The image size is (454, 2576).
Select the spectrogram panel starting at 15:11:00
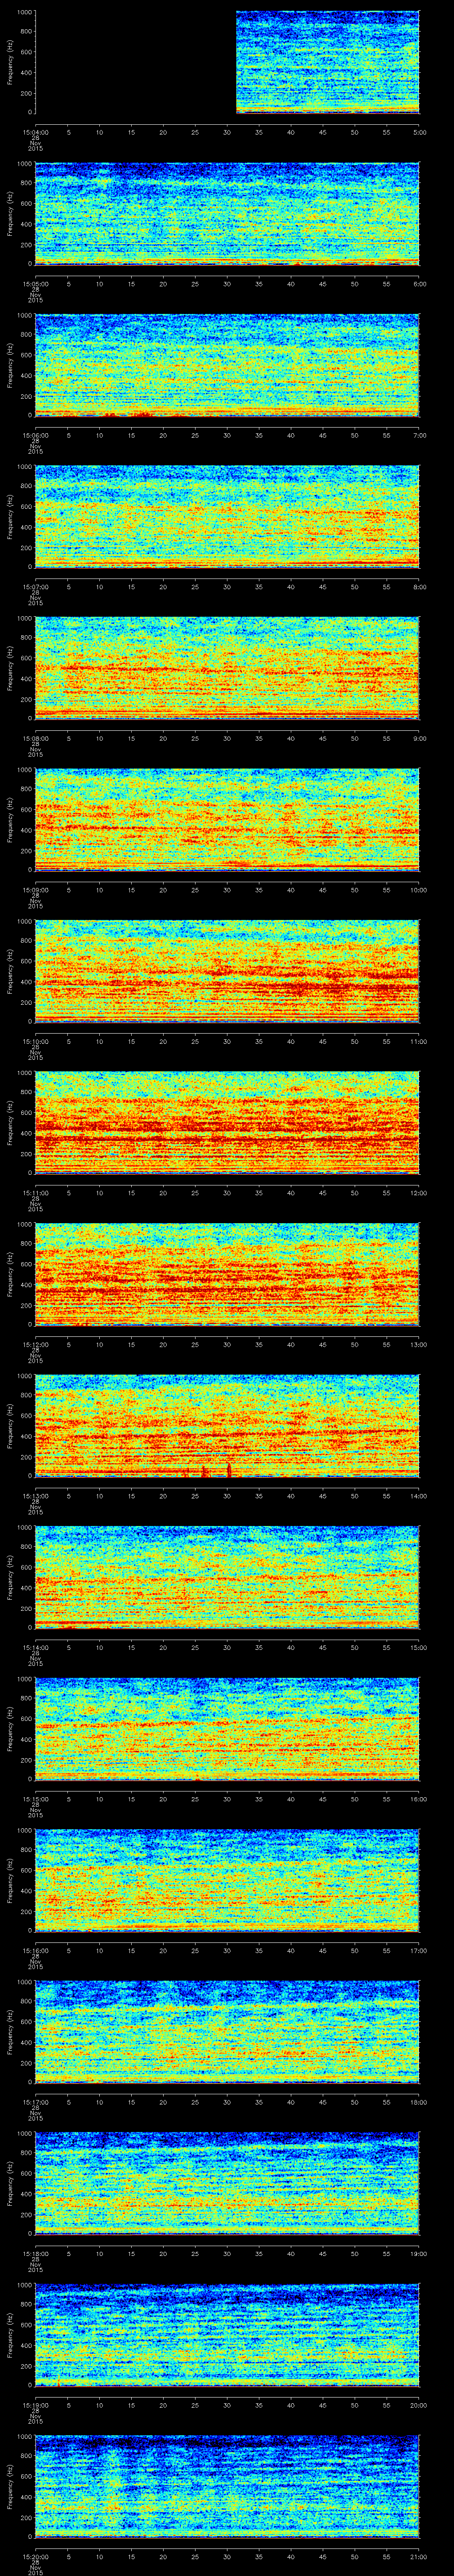tap(227, 1122)
